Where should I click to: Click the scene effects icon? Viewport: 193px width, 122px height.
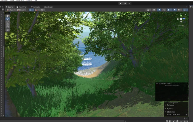(168, 10)
